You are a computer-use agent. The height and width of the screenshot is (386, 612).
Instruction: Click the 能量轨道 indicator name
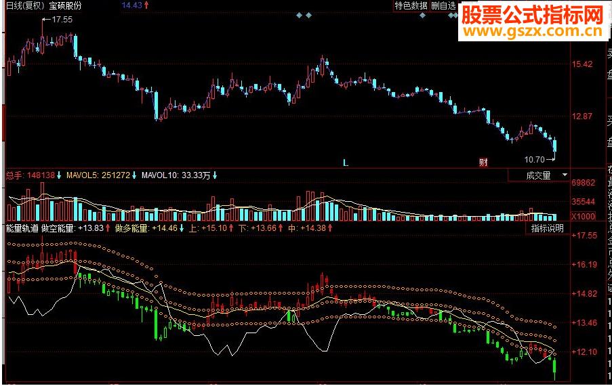22,228
